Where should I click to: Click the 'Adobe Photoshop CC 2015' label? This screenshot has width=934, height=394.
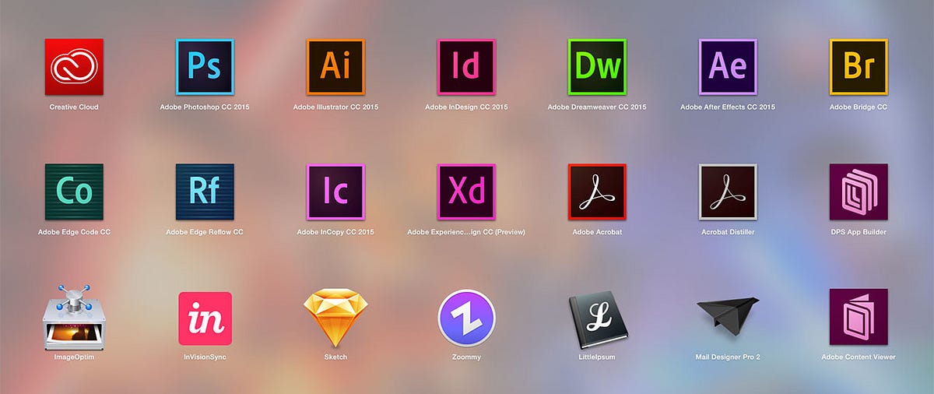(x=205, y=107)
